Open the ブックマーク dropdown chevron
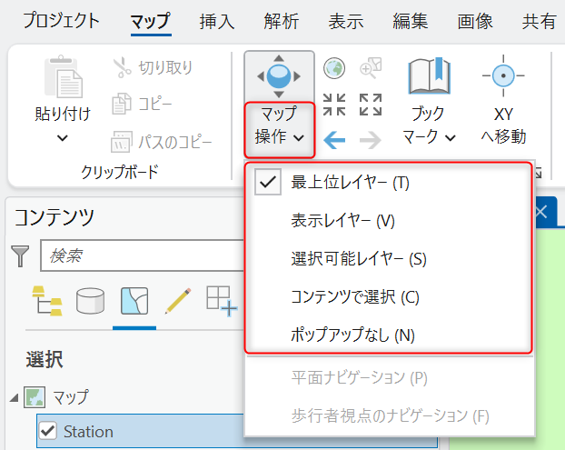The image size is (565, 450). (450, 137)
